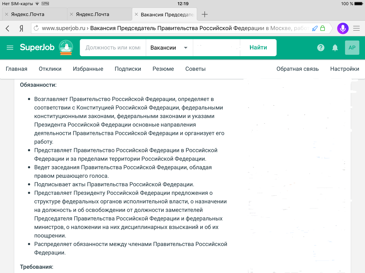Click the Обязанности: heading
This screenshot has width=365, height=273.
pyautogui.click(x=38, y=85)
